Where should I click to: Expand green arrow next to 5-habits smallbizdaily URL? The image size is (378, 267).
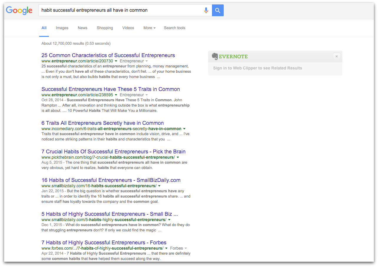coord(169,220)
